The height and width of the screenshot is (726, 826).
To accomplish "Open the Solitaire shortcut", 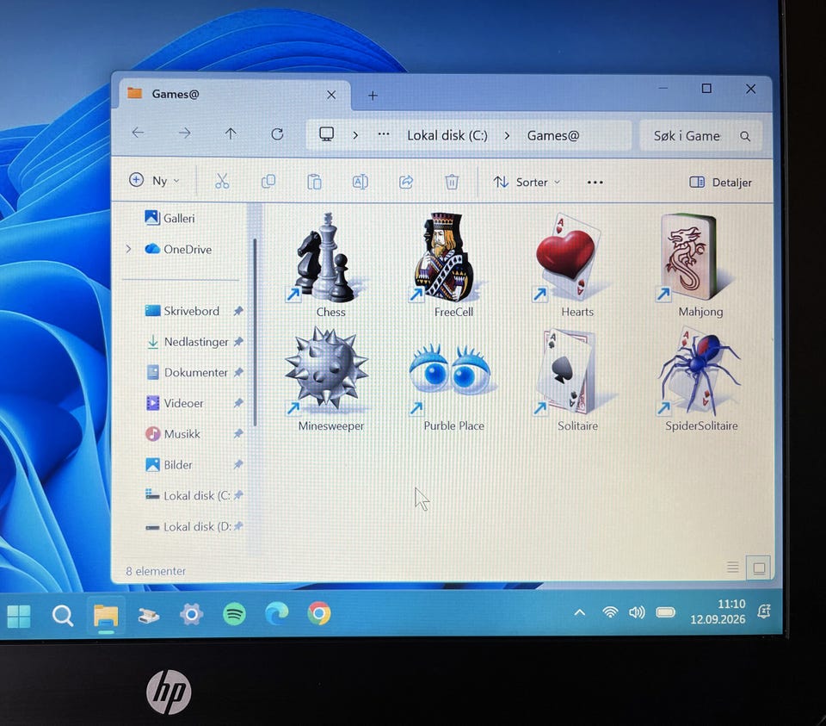I will [x=576, y=379].
